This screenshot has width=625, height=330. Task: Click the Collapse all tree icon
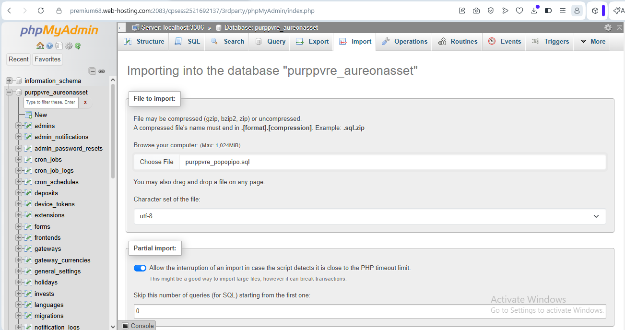click(93, 71)
